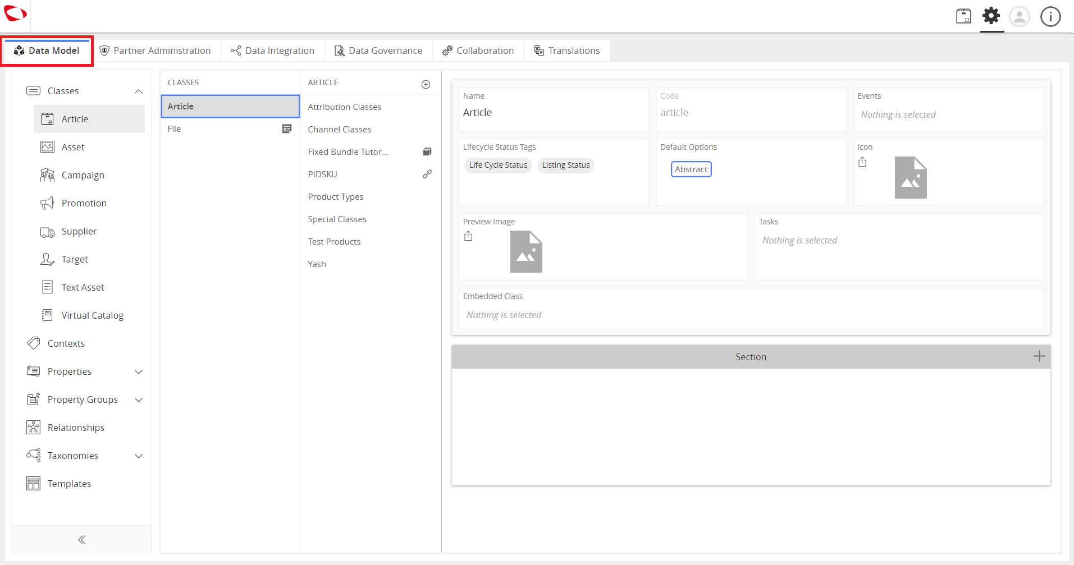This screenshot has width=1074, height=565.
Task: Open the article dashboard icon in header
Action: (963, 16)
